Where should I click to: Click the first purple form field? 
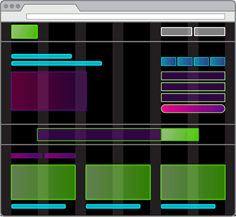(x=193, y=76)
